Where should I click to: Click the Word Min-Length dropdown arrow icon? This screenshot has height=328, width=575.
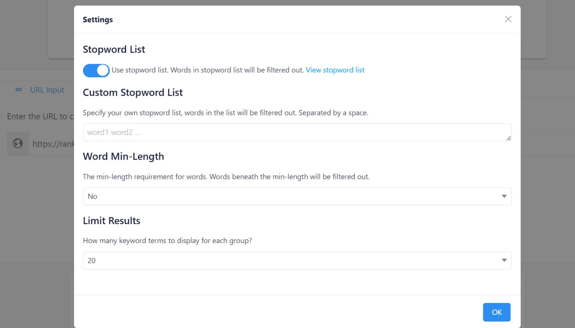(x=504, y=196)
